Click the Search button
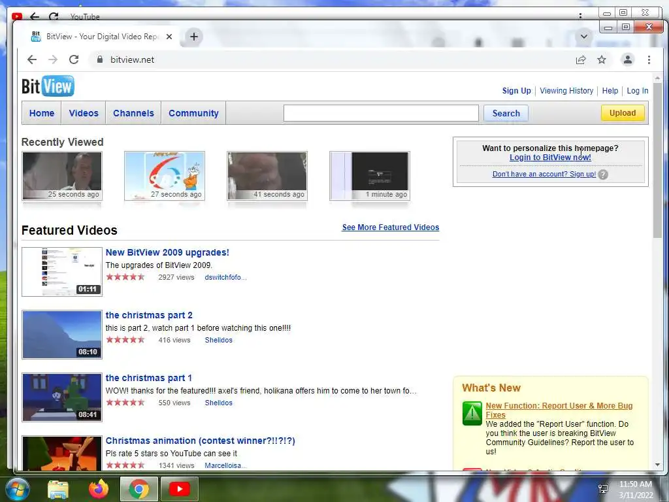Image resolution: width=669 pixels, height=502 pixels. [506, 113]
